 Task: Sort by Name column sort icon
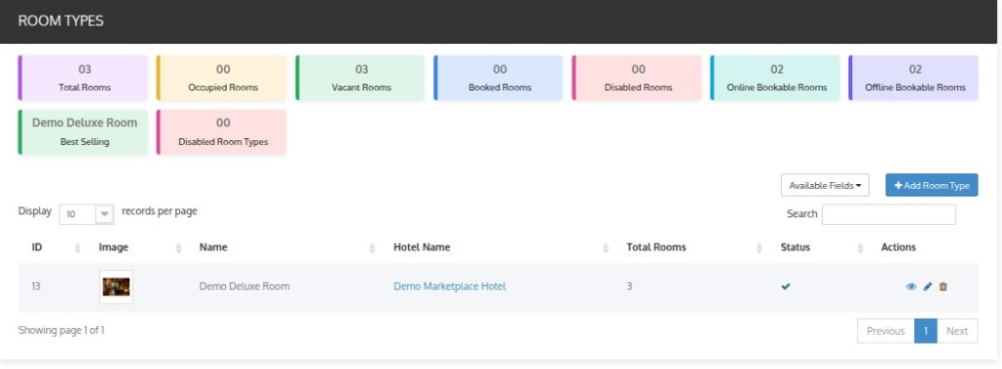point(372,249)
